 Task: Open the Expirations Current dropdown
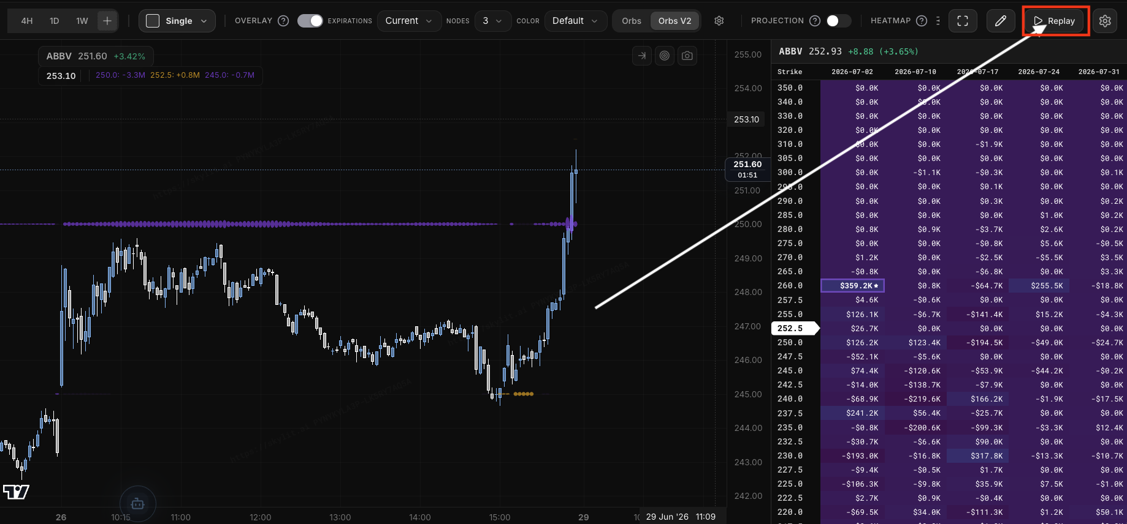point(409,21)
